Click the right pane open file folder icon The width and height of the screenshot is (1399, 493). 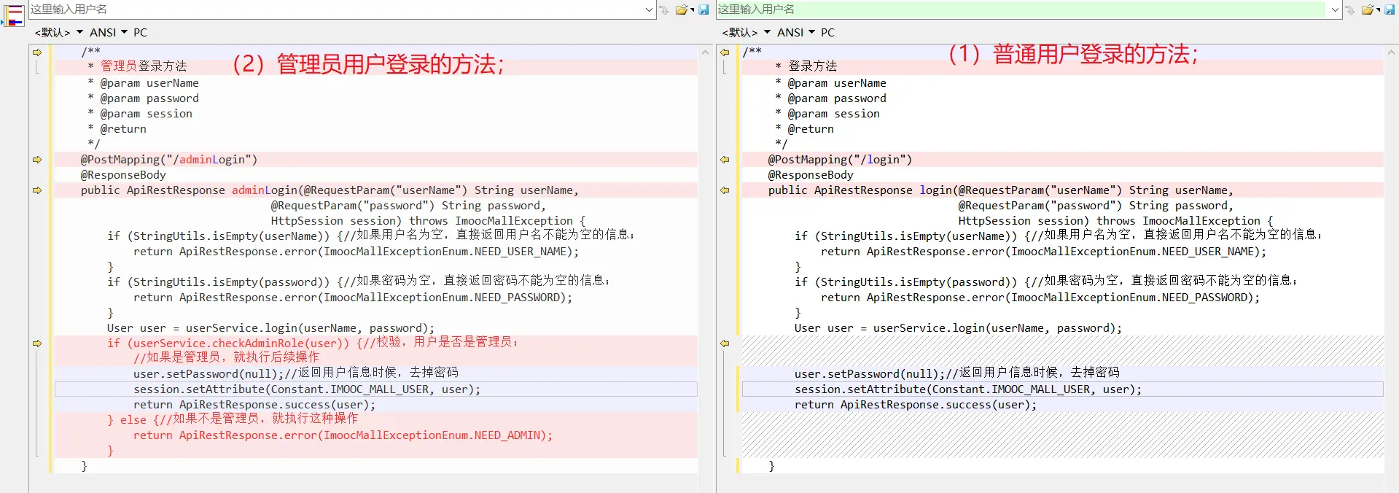coord(1368,9)
